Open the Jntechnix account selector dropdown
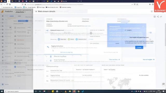The image size is (166, 93). pos(20,12)
